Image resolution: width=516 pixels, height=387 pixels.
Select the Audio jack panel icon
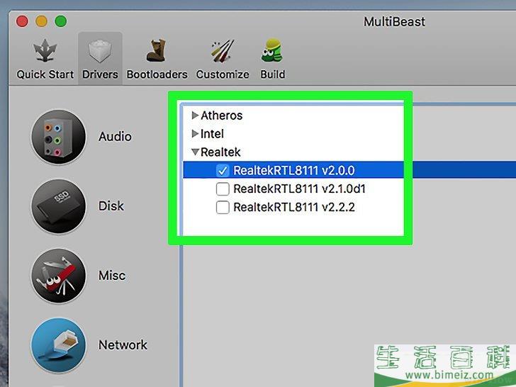[x=58, y=137]
